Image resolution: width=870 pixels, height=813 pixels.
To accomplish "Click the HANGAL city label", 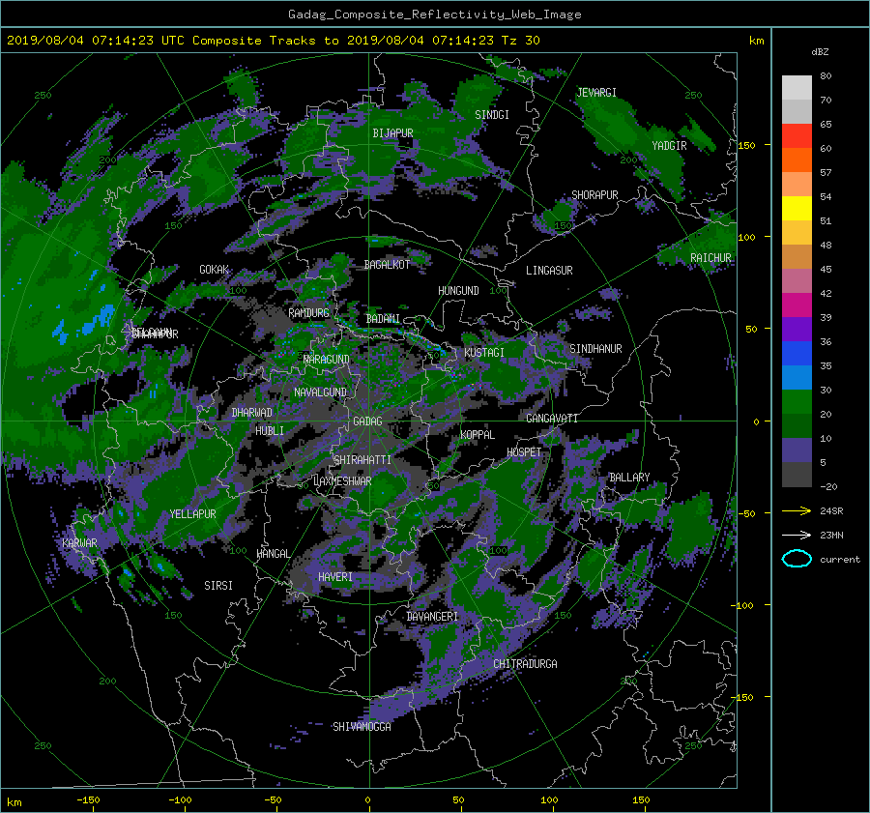I will pyautogui.click(x=274, y=554).
